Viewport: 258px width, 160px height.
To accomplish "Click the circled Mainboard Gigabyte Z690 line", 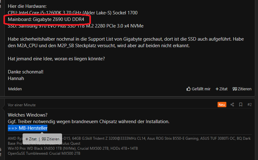I will click(x=46, y=19).
